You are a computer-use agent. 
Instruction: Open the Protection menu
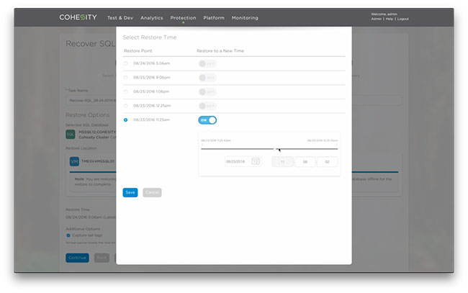click(x=183, y=17)
